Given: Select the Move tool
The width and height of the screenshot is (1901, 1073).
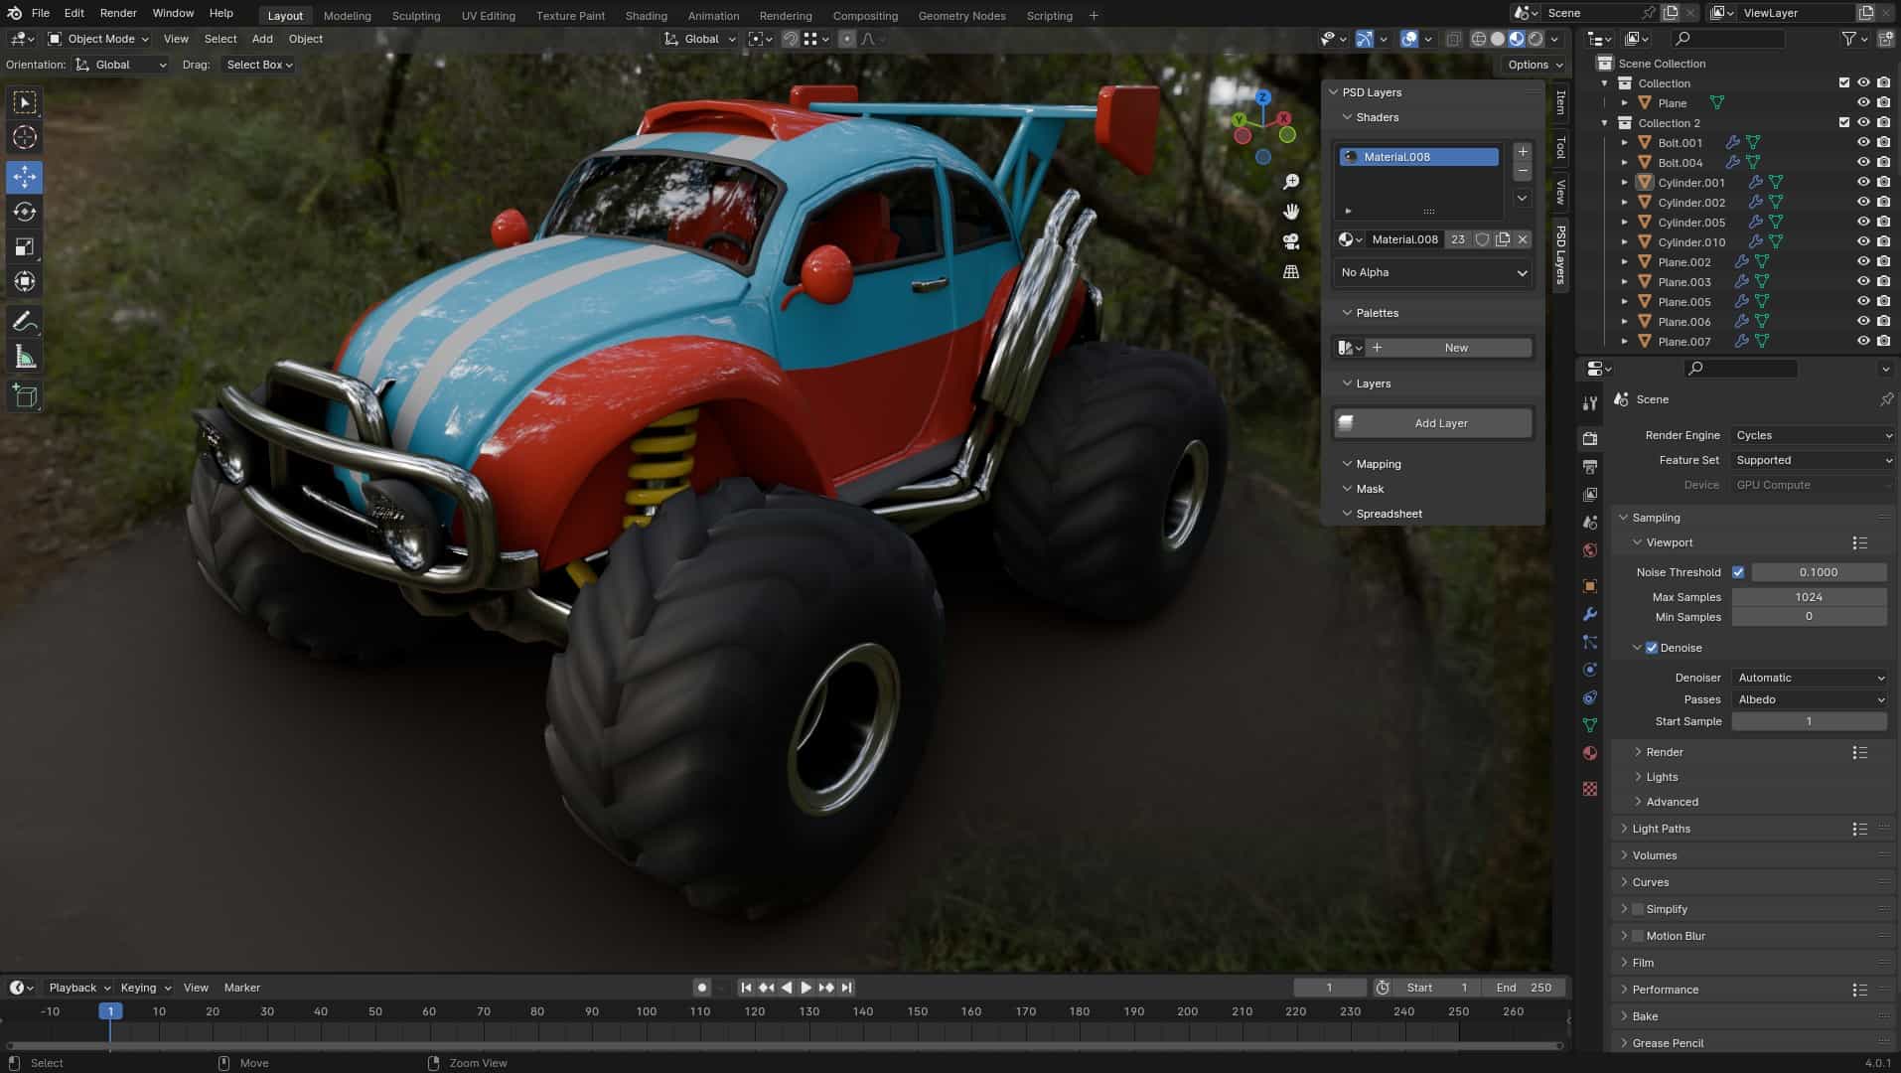Looking at the screenshot, I should pos(25,177).
